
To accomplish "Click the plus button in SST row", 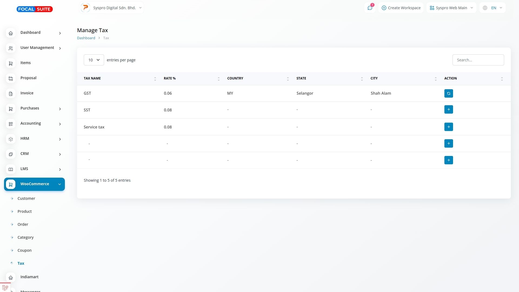I will point(448,109).
